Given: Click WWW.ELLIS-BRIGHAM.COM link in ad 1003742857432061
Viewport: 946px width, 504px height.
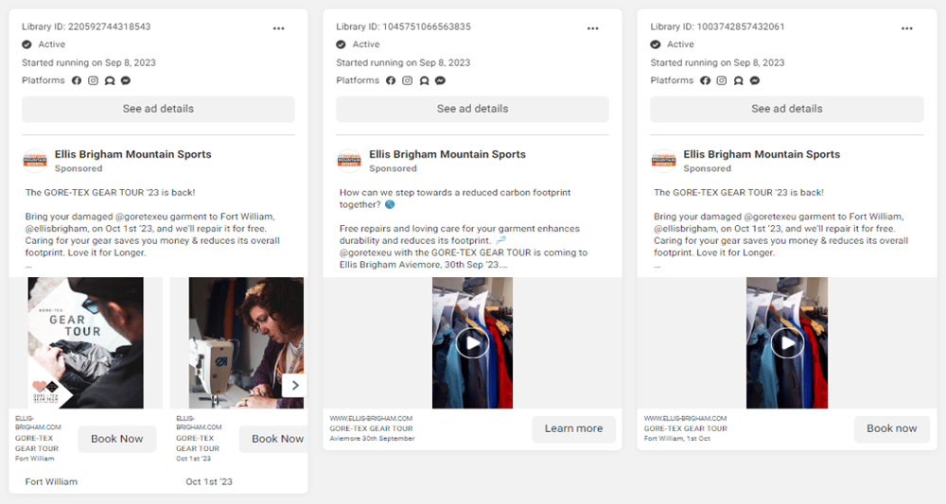Looking at the screenshot, I should (685, 418).
